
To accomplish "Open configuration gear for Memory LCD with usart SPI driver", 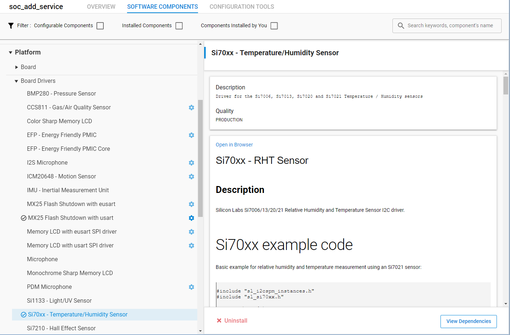I will point(191,246).
